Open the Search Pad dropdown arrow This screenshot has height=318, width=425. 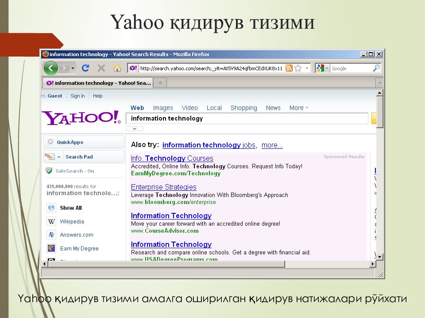[x=59, y=157]
